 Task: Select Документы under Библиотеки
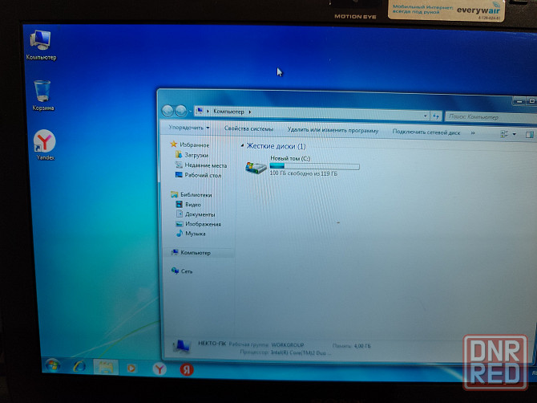click(x=200, y=214)
